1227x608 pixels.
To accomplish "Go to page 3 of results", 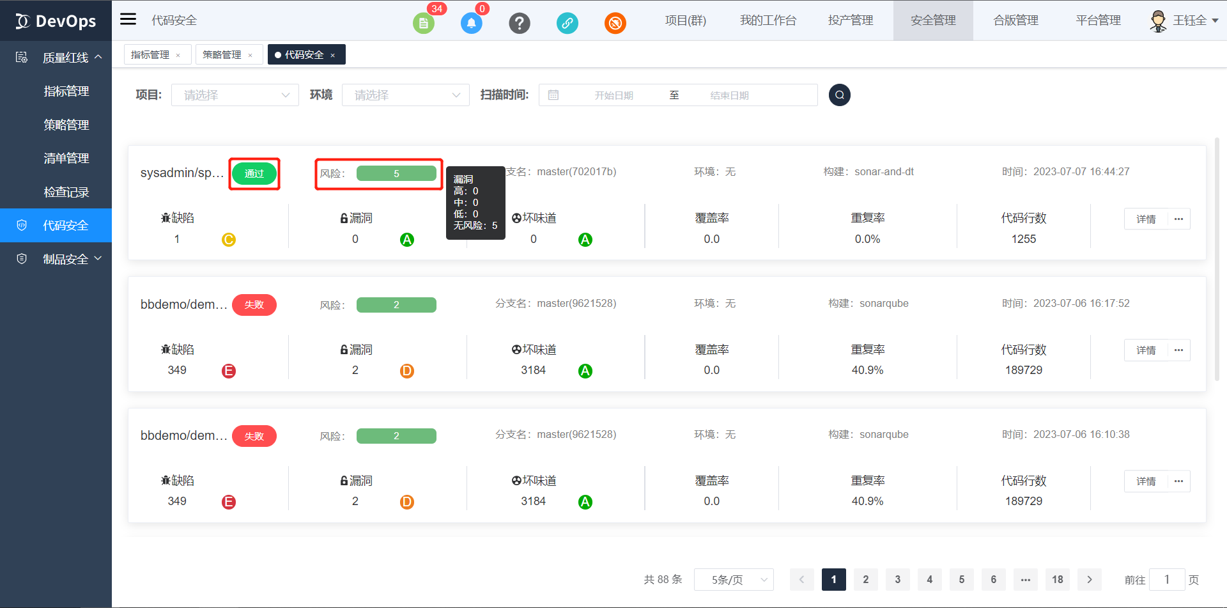I will pos(897,579).
